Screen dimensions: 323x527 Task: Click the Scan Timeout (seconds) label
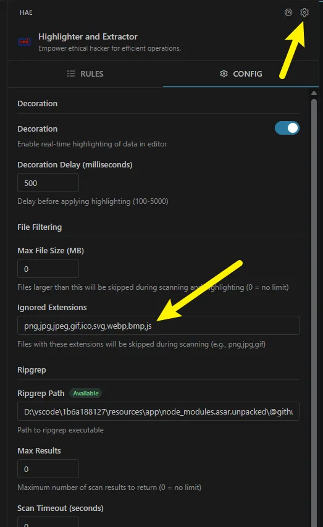coord(61,508)
